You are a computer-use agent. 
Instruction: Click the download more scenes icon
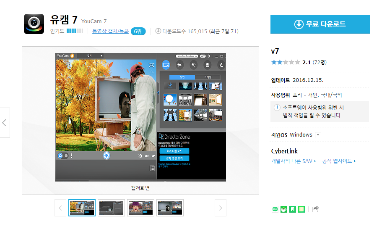click(x=170, y=86)
